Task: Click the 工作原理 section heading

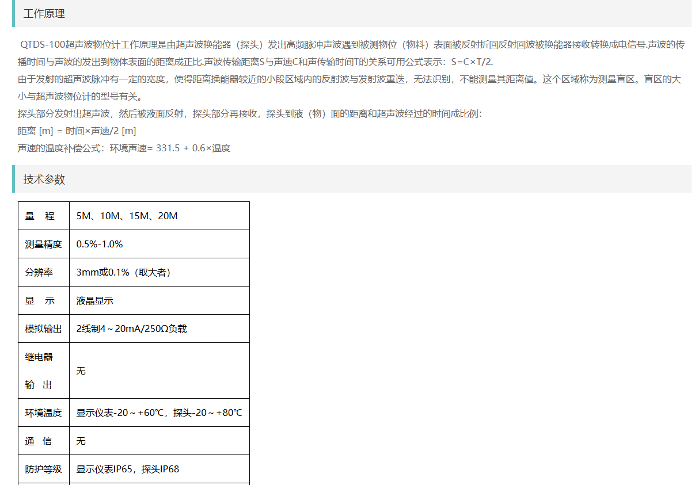Action: 44,14
